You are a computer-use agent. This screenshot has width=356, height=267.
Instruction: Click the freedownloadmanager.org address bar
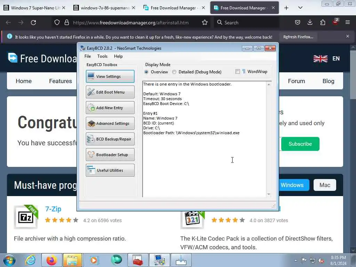(131, 23)
